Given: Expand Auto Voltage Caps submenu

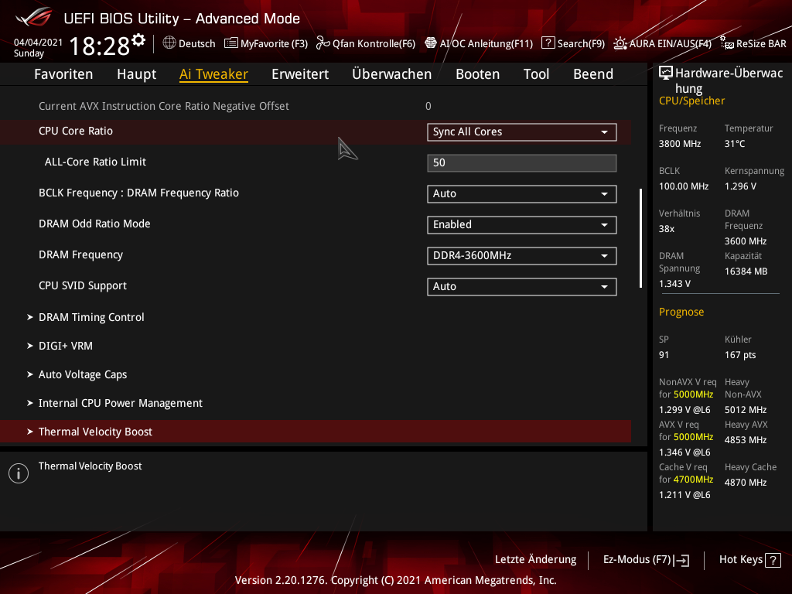Looking at the screenshot, I should click(83, 374).
